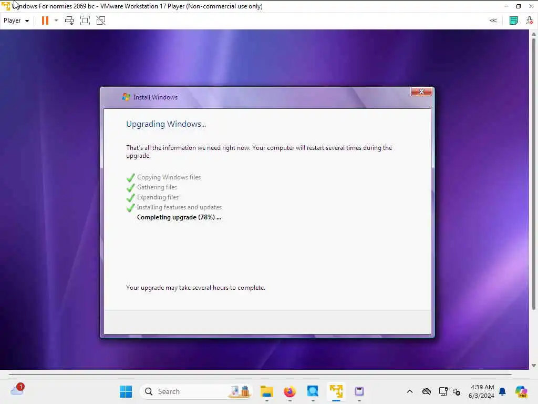Click 'Installing features and updates' step
The height and width of the screenshot is (404, 538).
[179, 207]
